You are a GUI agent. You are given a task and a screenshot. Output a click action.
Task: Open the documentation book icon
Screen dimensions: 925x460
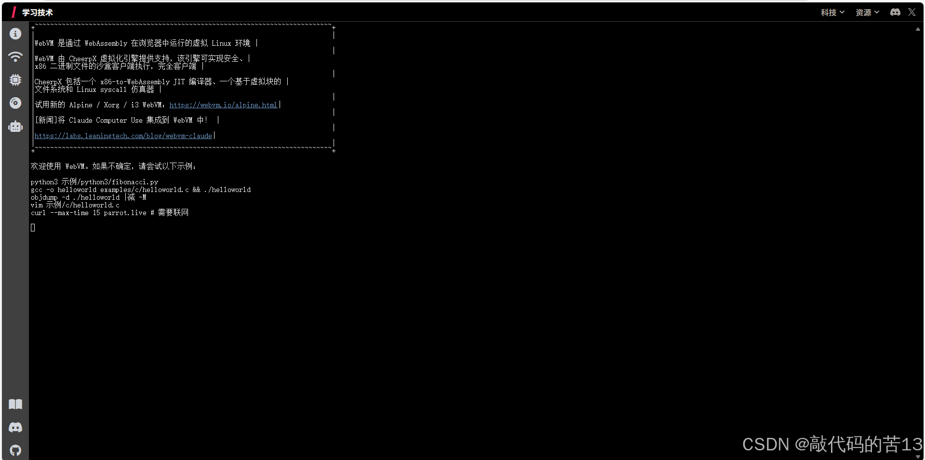15,404
